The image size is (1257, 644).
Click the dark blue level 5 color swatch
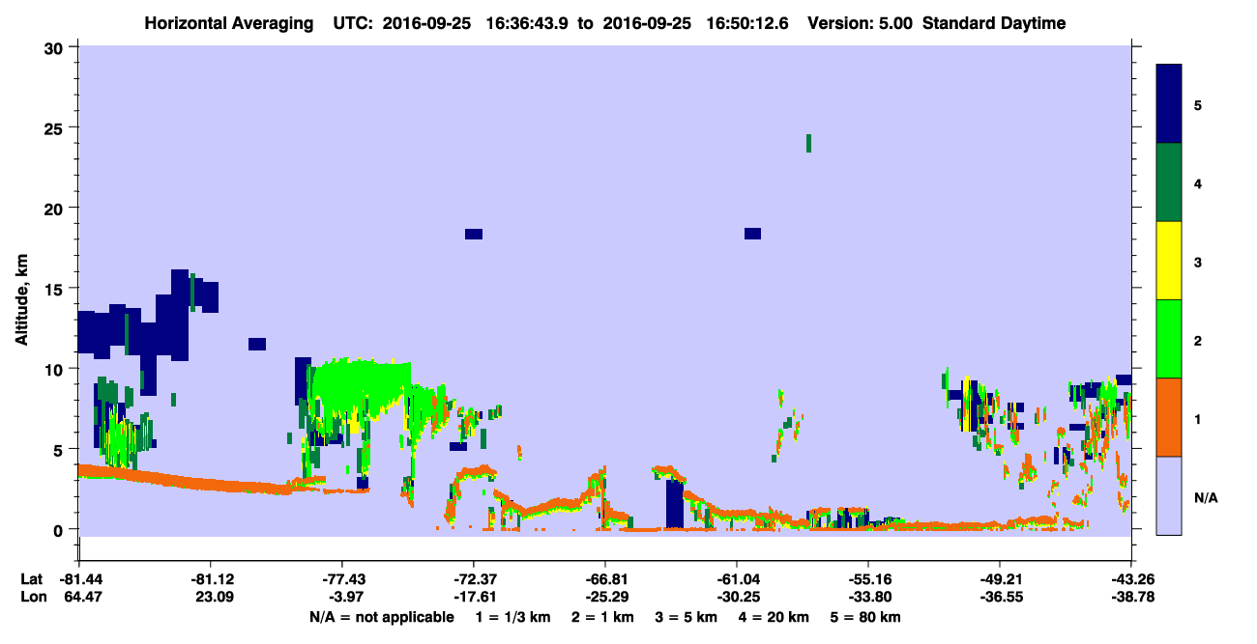tap(1169, 104)
